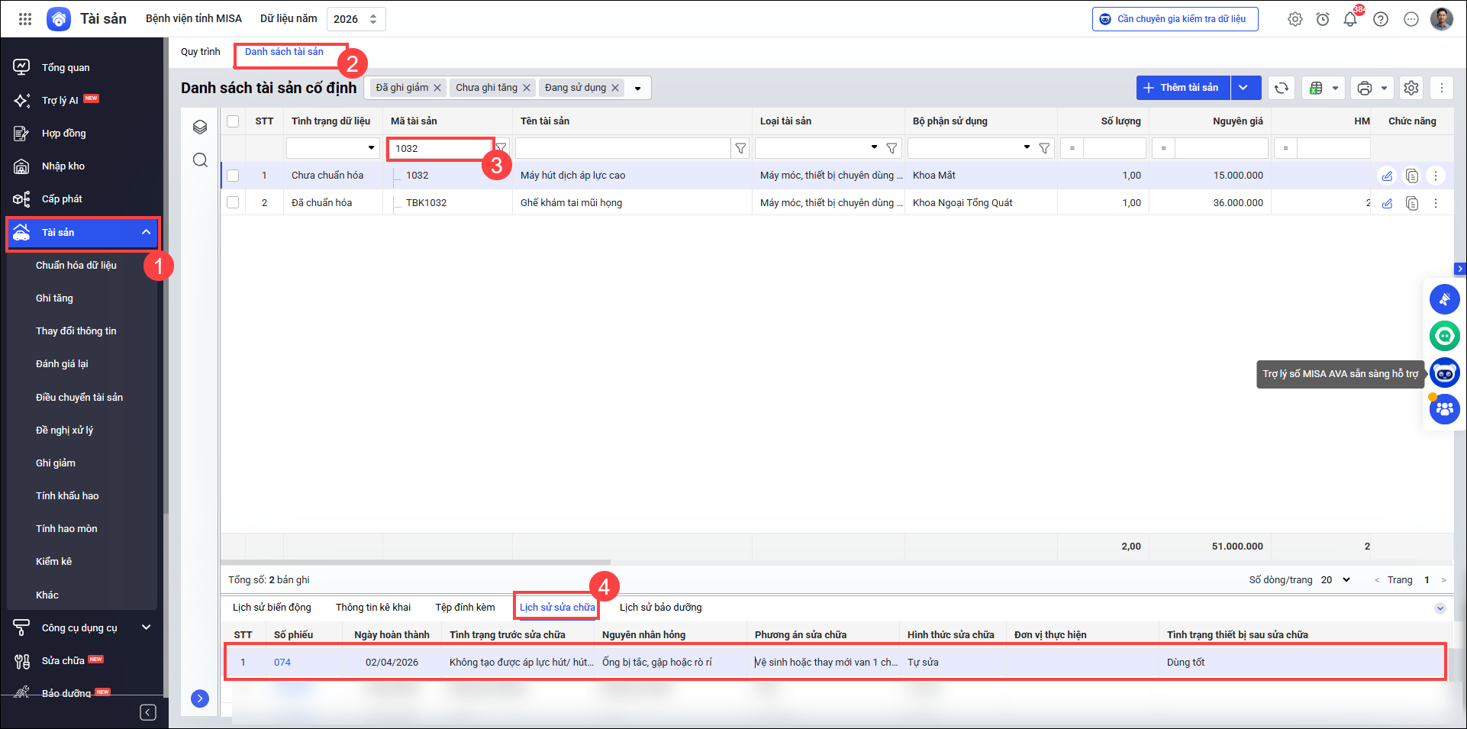The image size is (1467, 729).
Task: Open the print icon in toolbar
Action: click(1365, 88)
